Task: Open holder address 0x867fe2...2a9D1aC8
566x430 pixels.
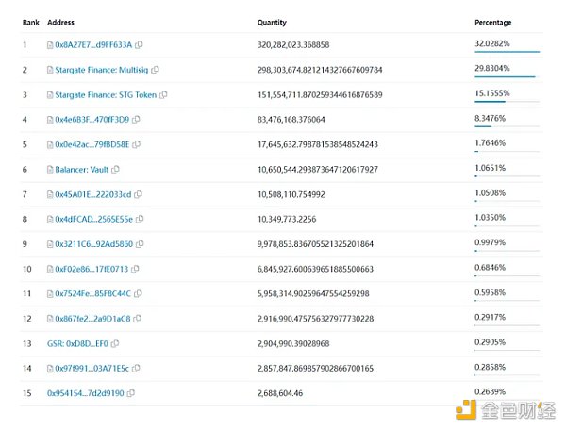Action: pyautogui.click(x=92, y=319)
